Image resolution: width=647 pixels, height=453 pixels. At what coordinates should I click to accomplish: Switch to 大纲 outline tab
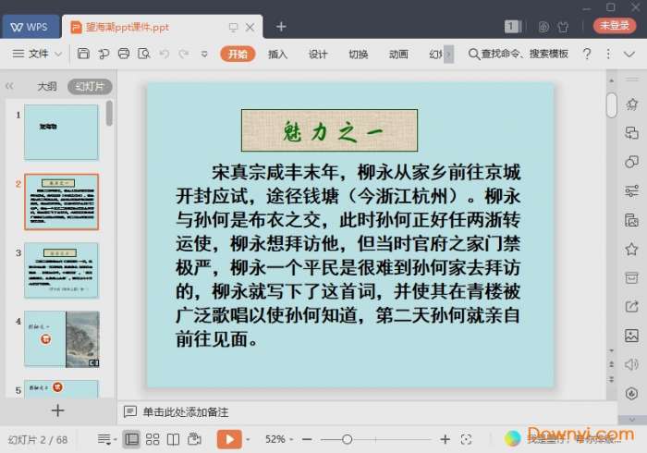click(46, 87)
